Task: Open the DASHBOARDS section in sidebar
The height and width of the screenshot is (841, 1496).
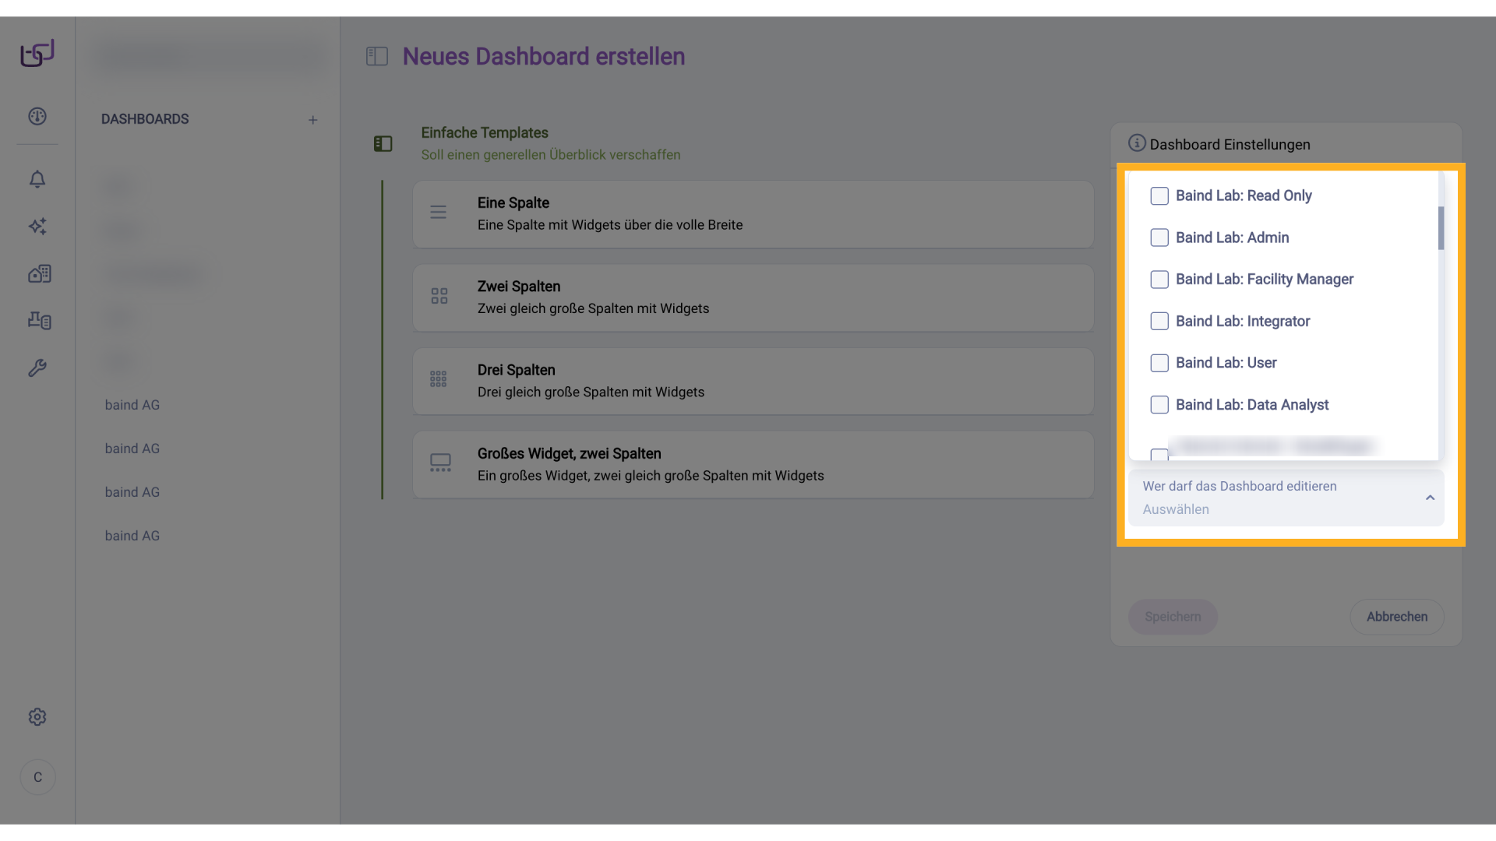Action: coord(144,119)
